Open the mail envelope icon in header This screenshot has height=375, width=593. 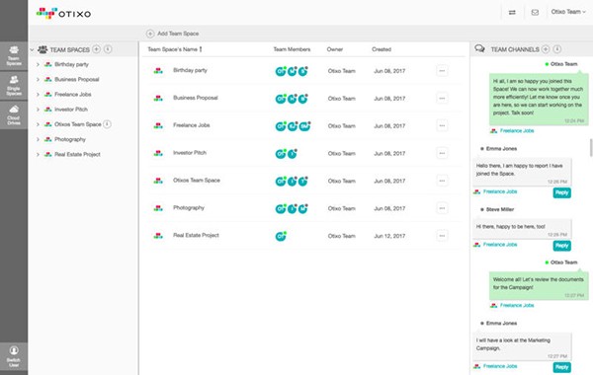tap(535, 13)
